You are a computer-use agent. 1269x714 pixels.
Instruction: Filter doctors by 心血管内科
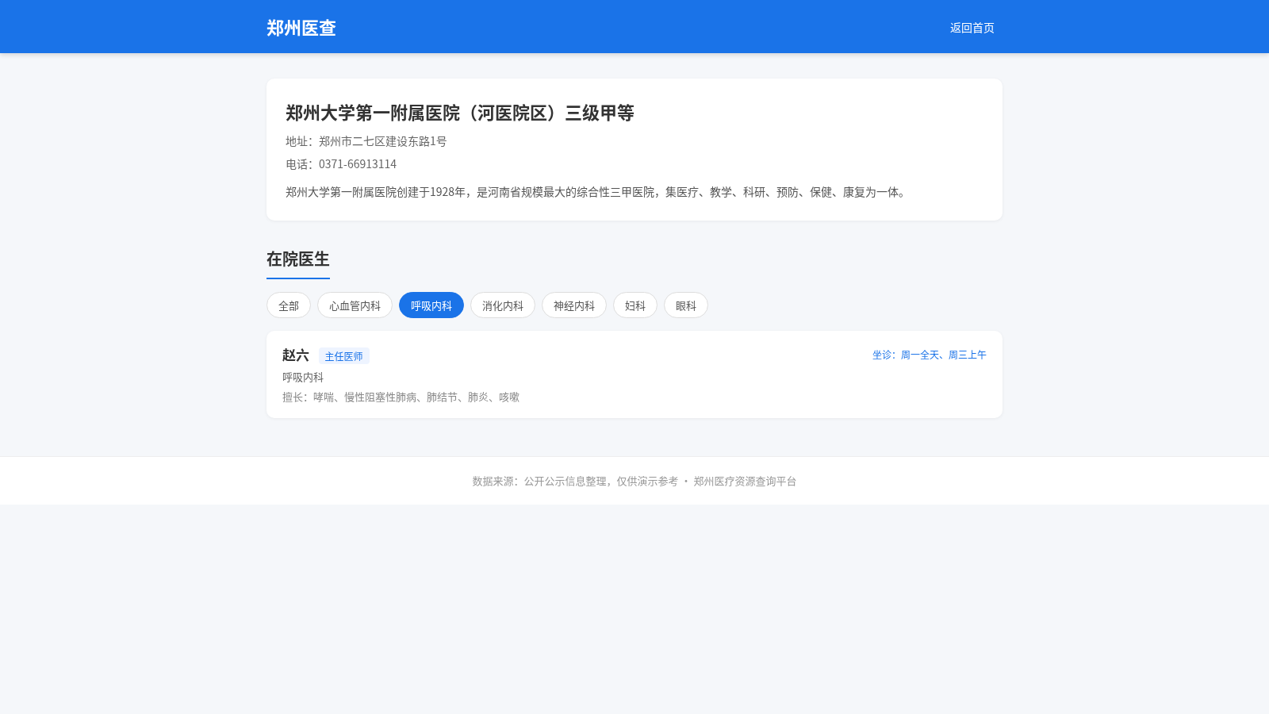pyautogui.click(x=355, y=305)
